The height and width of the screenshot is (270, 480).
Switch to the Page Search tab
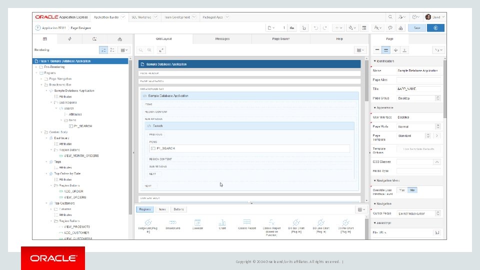tap(280, 39)
